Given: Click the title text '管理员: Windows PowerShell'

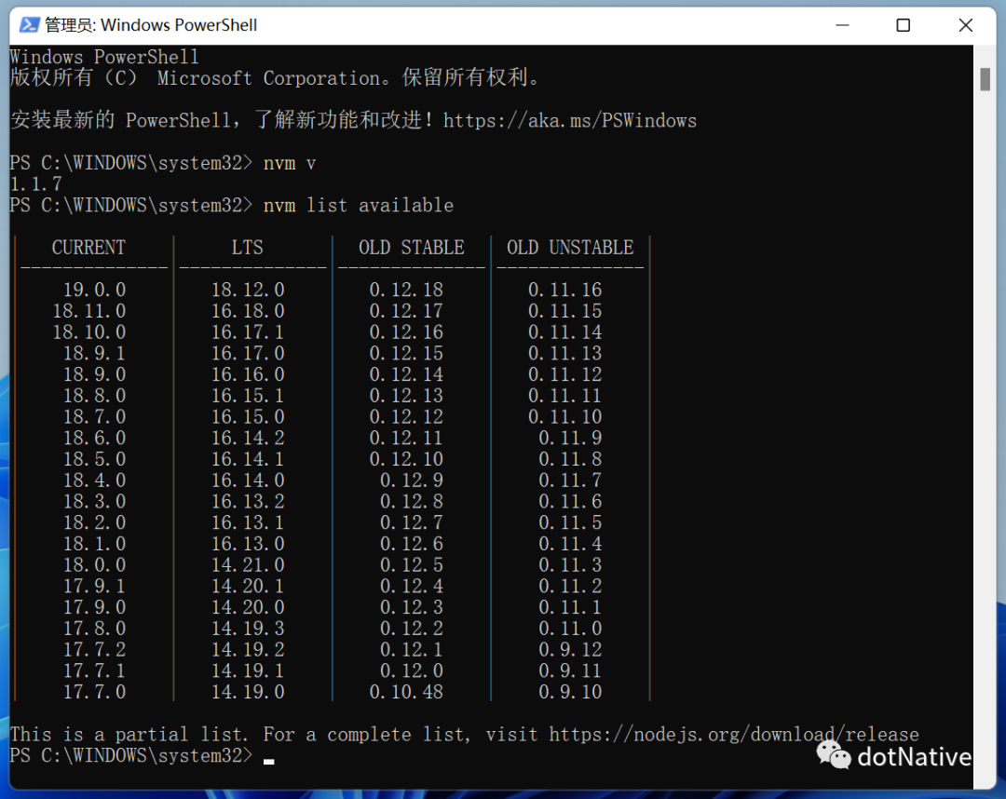Looking at the screenshot, I should click(151, 25).
